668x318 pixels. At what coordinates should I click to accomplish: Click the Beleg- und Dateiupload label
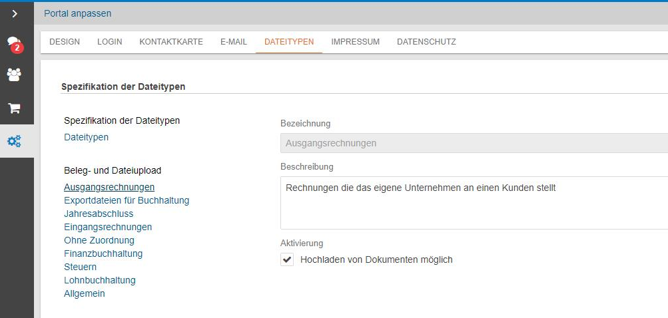tap(113, 171)
